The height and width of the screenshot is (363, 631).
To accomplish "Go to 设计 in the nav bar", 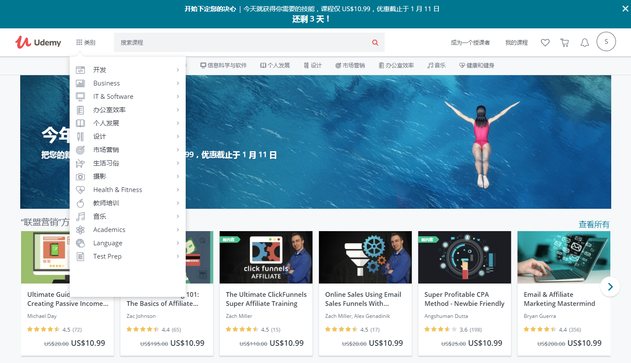I will click(x=313, y=65).
